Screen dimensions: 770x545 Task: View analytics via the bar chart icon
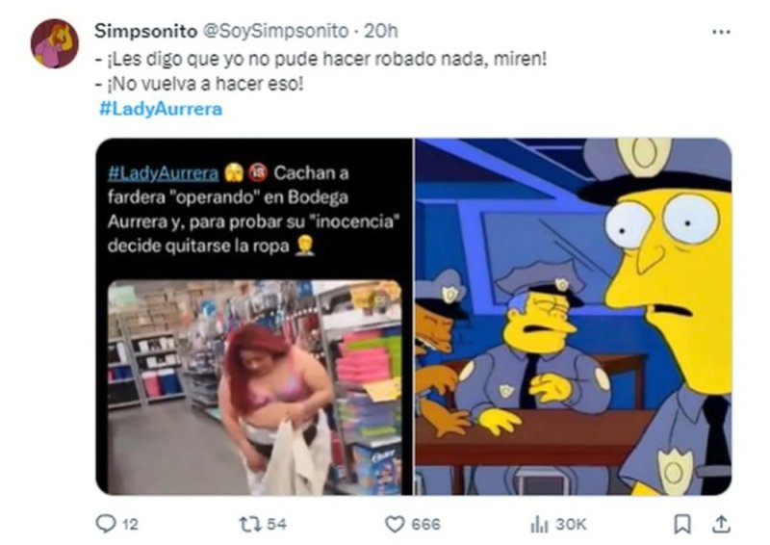(539, 524)
